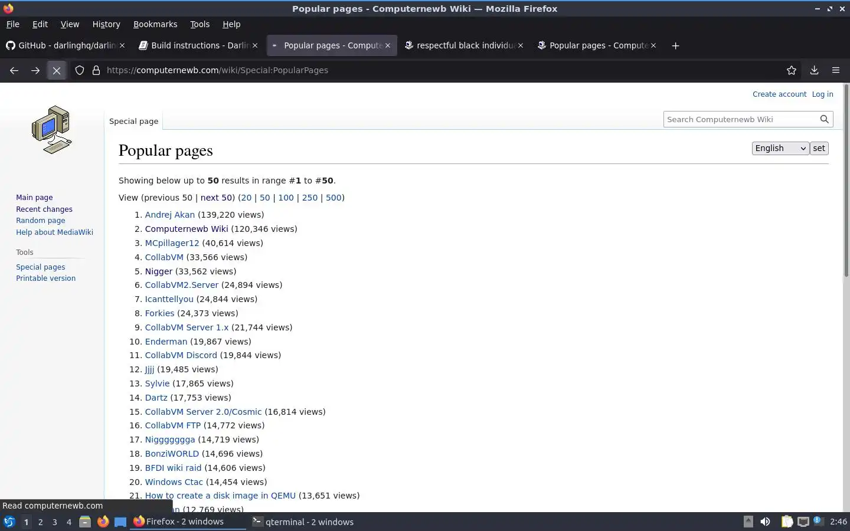Open How to create a disk image in QEMU
The image size is (850, 531).
point(220,496)
